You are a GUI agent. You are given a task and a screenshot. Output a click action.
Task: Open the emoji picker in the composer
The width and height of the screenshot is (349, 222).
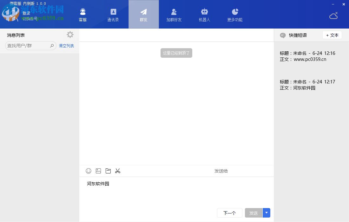[x=89, y=171]
